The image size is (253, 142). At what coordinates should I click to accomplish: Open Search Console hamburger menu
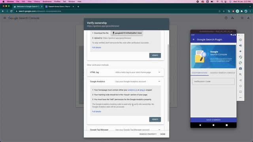click(5, 18)
